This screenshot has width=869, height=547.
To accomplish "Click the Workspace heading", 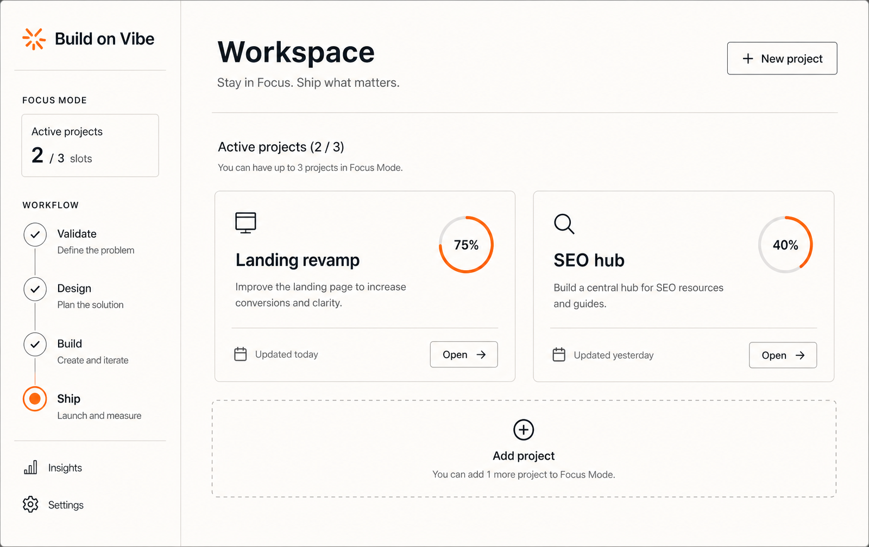I will (296, 53).
